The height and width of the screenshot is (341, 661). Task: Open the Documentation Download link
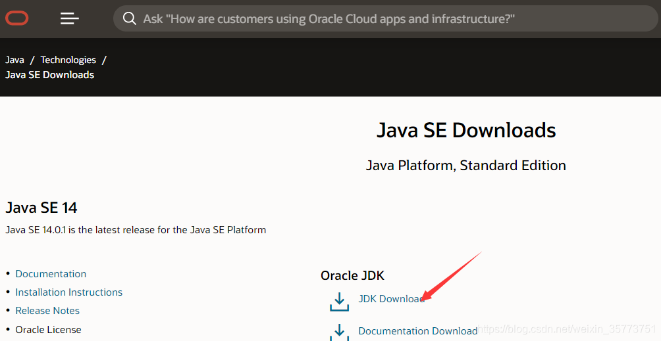[x=418, y=331]
